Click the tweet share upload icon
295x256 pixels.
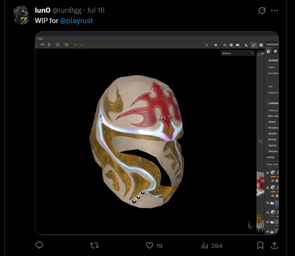click(x=274, y=245)
